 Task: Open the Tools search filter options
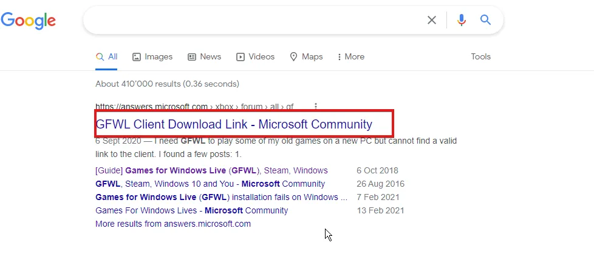pyautogui.click(x=480, y=56)
